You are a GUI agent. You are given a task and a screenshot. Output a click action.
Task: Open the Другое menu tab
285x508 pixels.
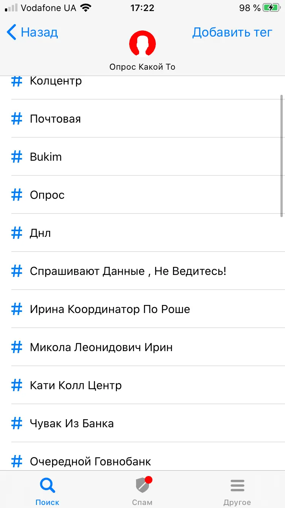click(x=237, y=490)
